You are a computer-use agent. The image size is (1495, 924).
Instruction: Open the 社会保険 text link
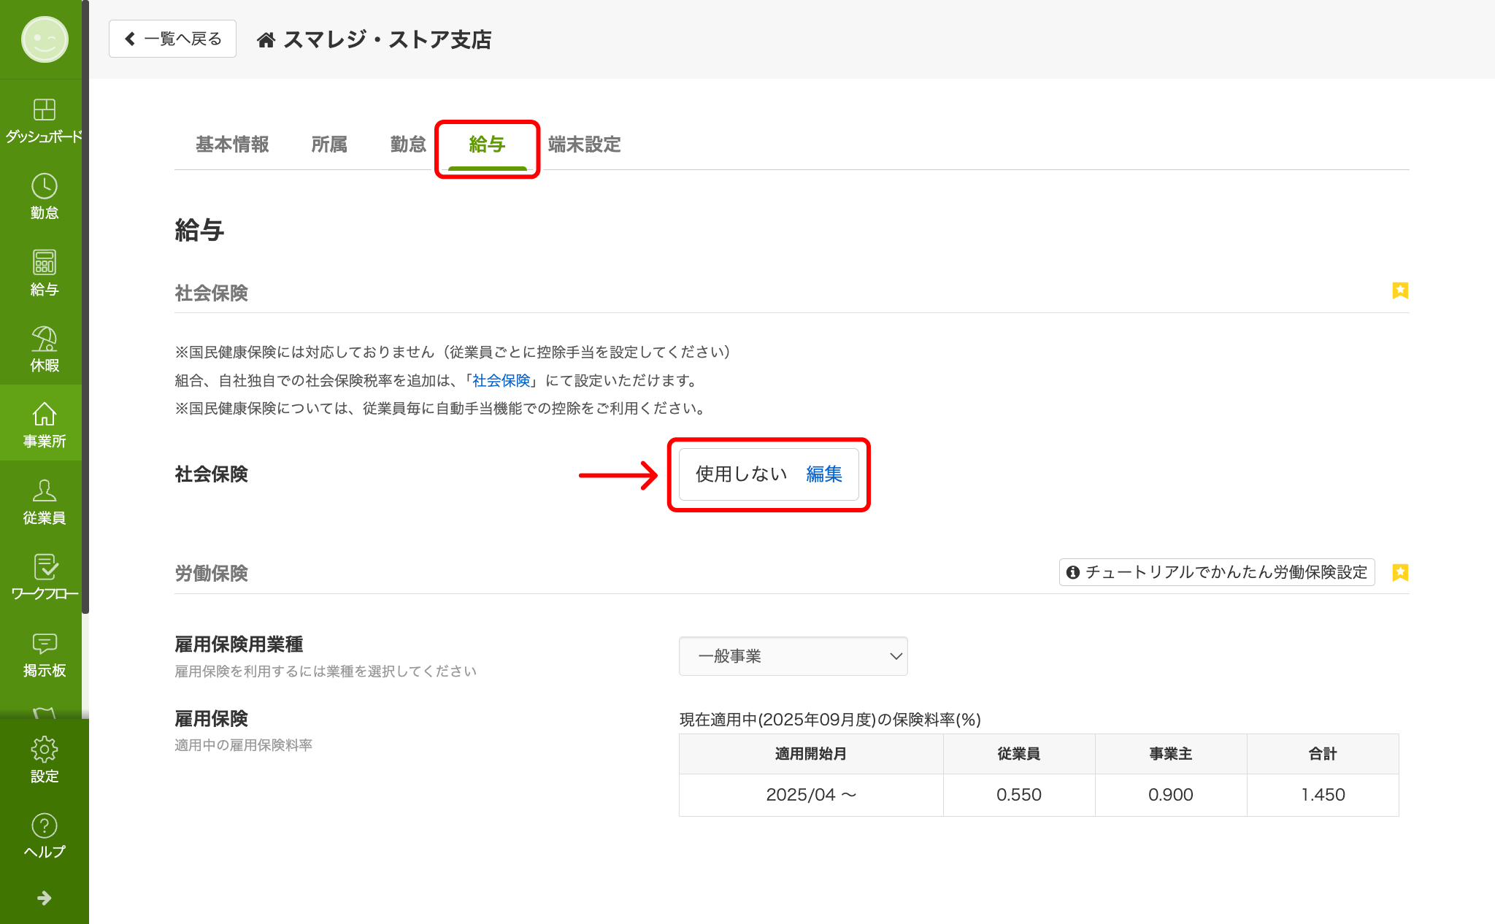pos(502,380)
